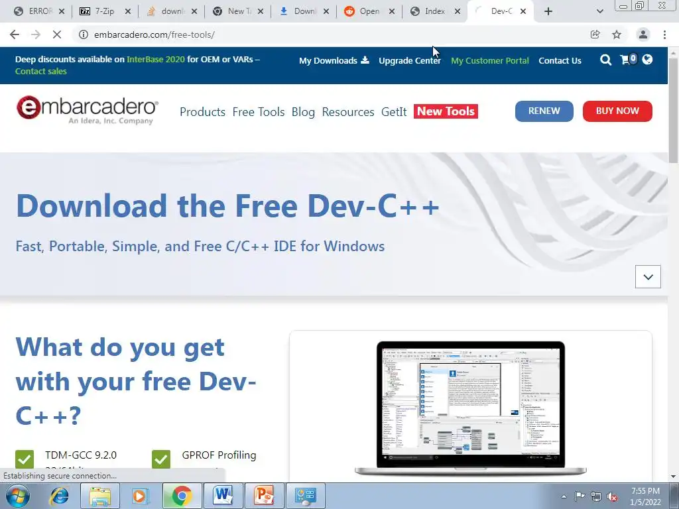The width and height of the screenshot is (679, 509).
Task: Click the network tray icon
Action: pos(596,496)
